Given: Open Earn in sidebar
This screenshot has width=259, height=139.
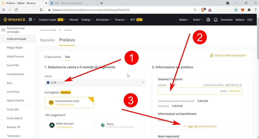Looking at the screenshot, I should (9, 83).
